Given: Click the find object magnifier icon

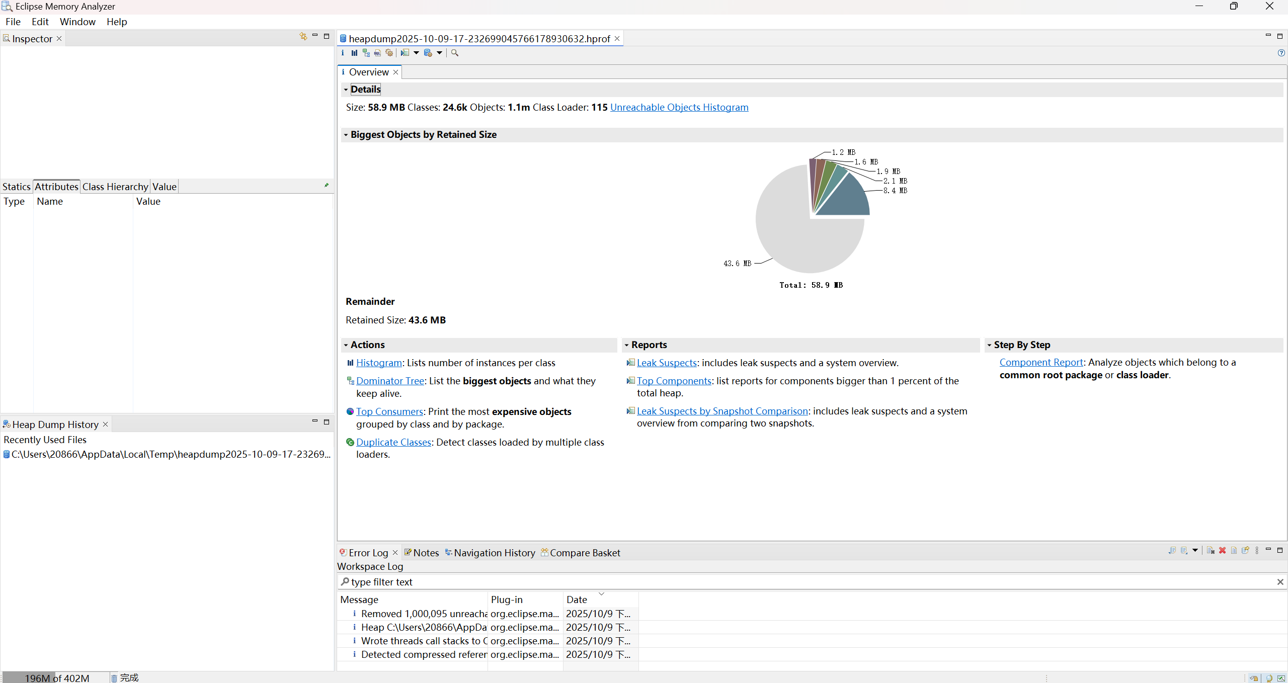Looking at the screenshot, I should (x=455, y=53).
